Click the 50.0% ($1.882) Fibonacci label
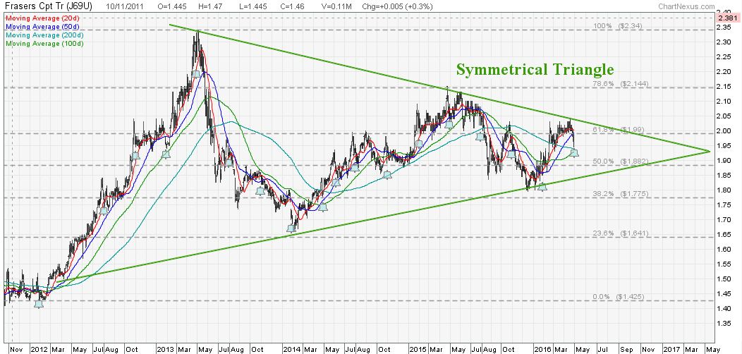Viewport: 742px width, 354px height. [x=620, y=161]
